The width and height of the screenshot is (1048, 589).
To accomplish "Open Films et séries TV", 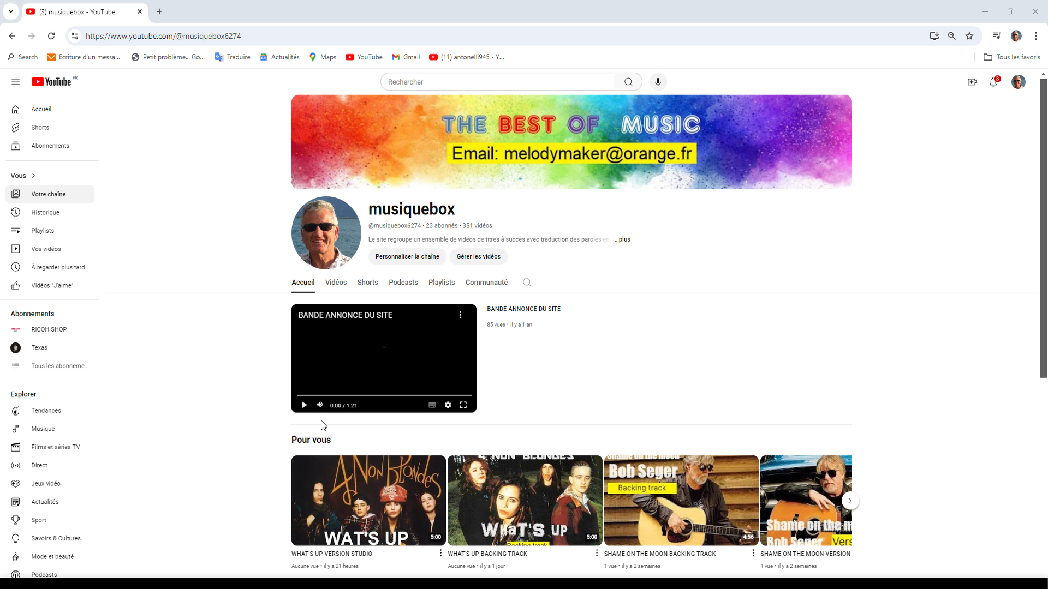I will (50, 447).
